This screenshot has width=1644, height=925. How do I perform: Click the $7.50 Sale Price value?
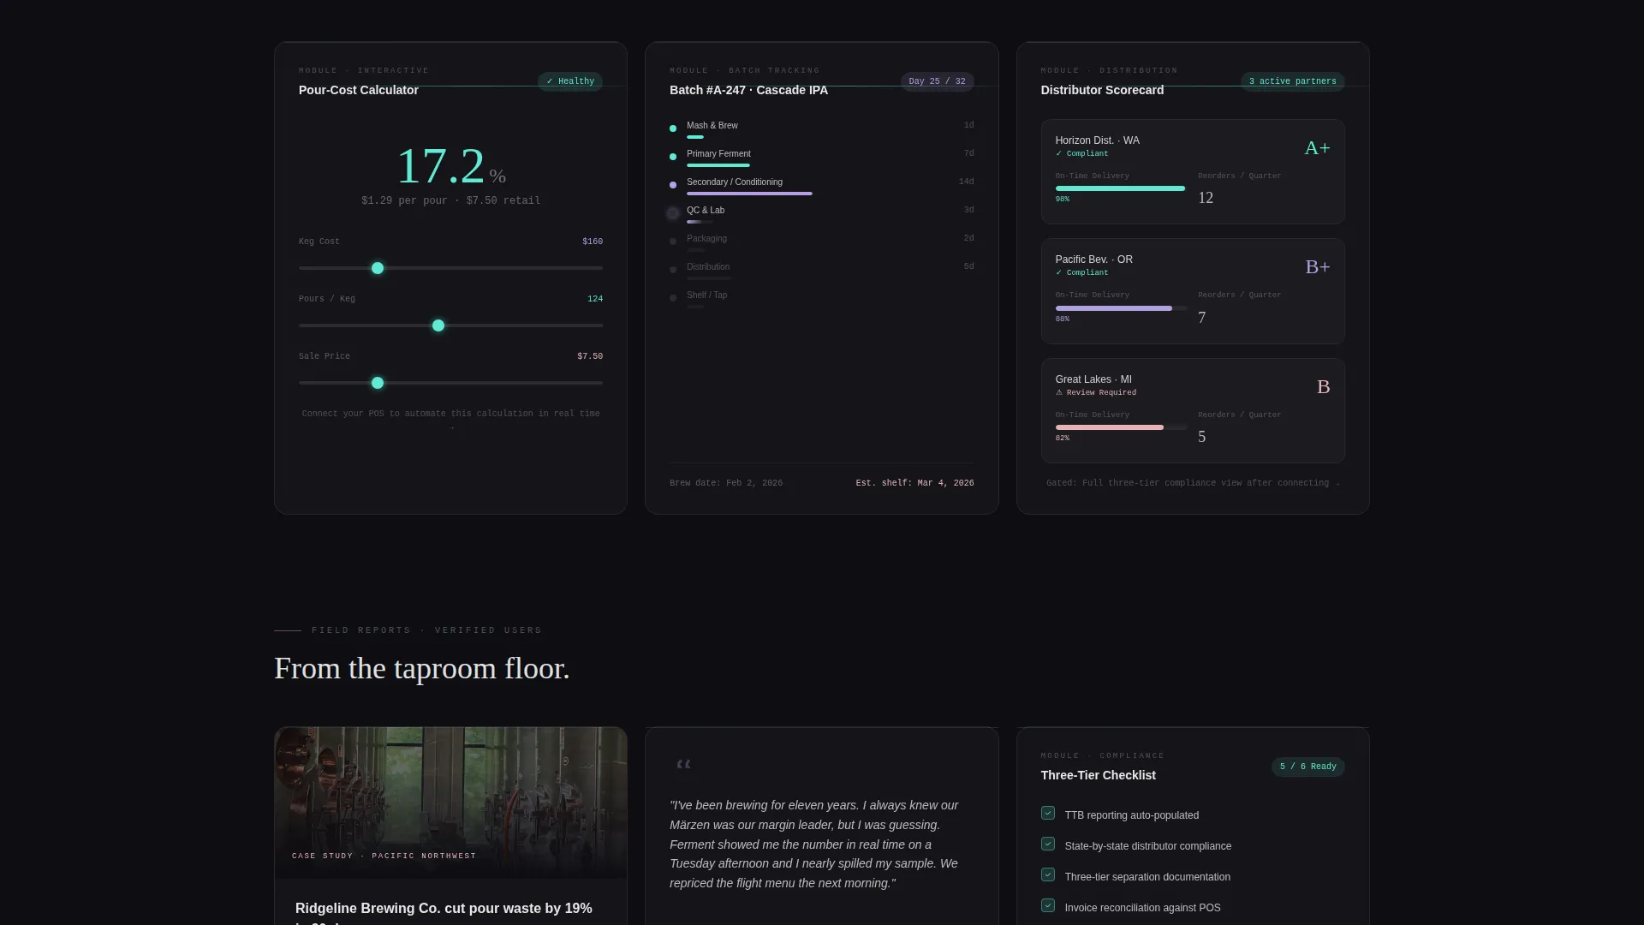(x=590, y=356)
